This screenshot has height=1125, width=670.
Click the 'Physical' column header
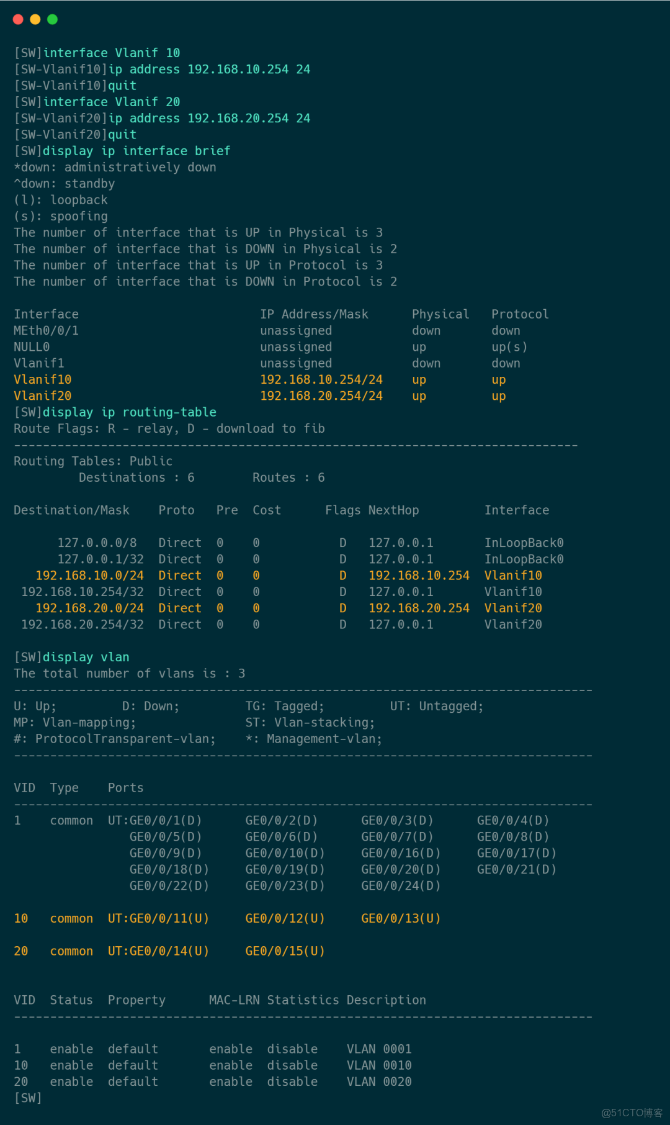tap(441, 314)
